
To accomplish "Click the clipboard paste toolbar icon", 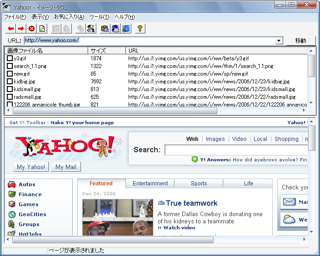I will 105,29.
